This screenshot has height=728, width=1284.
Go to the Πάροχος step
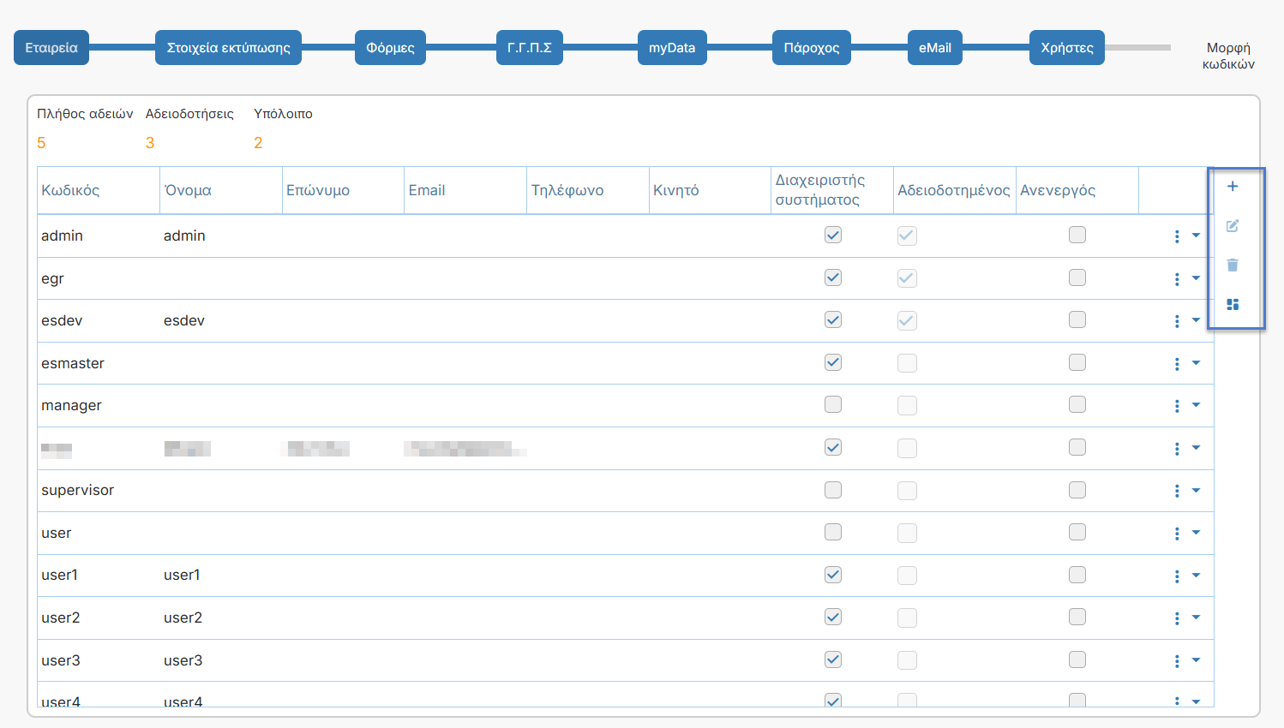coord(812,48)
